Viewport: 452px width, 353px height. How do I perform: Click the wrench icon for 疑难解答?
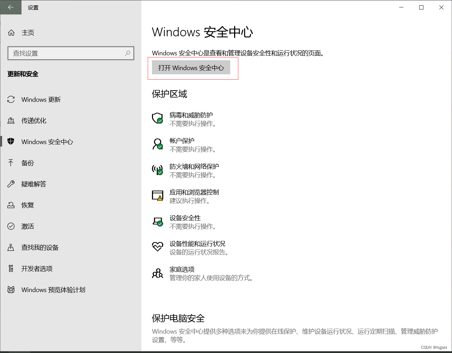[x=11, y=184]
